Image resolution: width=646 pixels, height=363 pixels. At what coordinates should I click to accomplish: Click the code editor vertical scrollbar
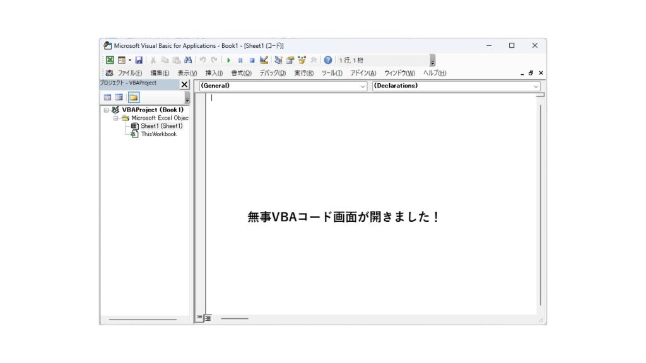(540, 202)
